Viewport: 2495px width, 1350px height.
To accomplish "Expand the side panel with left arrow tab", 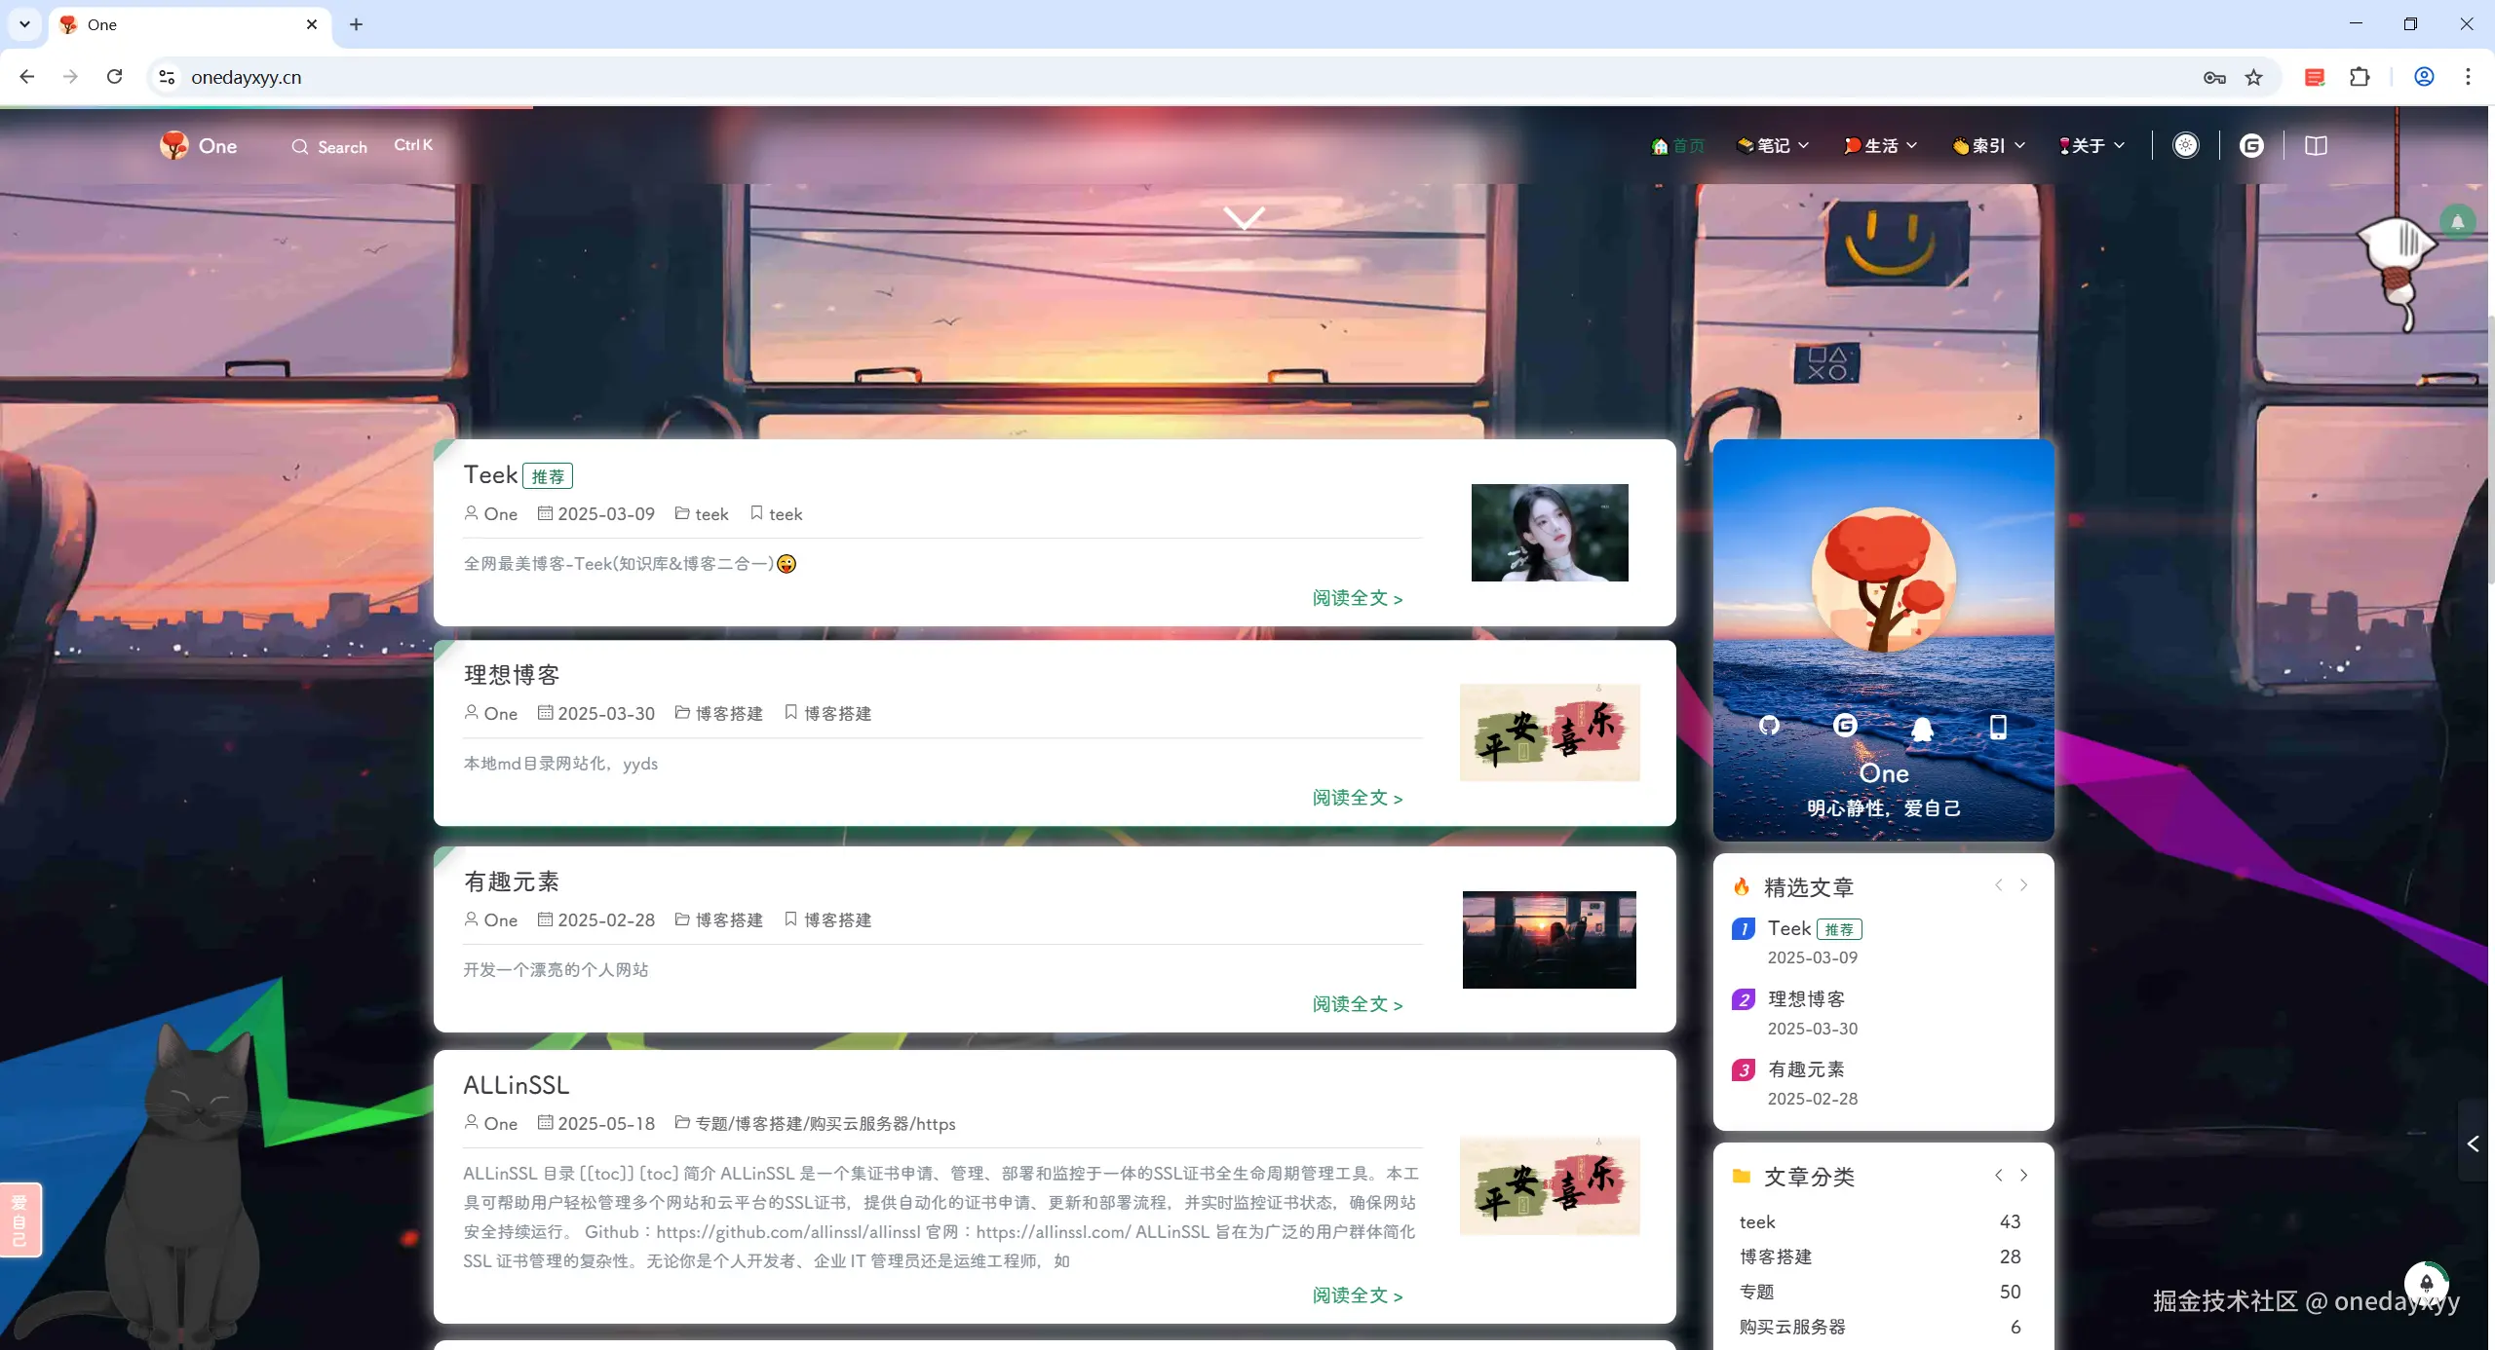I will click(x=2473, y=1143).
